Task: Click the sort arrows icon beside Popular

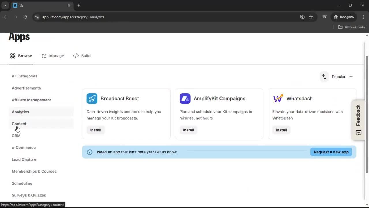Action: click(x=324, y=77)
